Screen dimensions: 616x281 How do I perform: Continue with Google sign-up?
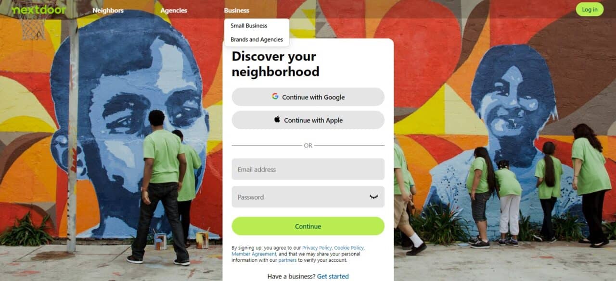pyautogui.click(x=308, y=97)
